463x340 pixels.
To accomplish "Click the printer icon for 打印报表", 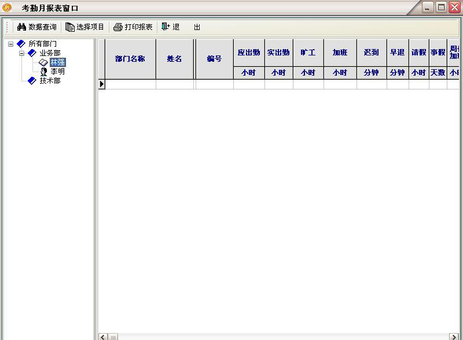I will pos(118,27).
